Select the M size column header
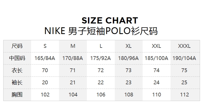The height and width of the screenshot is (104, 203). 73,46
